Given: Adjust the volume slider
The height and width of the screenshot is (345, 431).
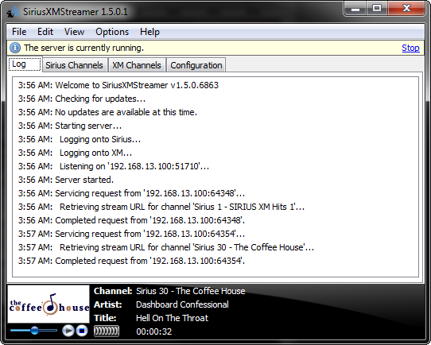Looking at the screenshot, I should point(34,330).
